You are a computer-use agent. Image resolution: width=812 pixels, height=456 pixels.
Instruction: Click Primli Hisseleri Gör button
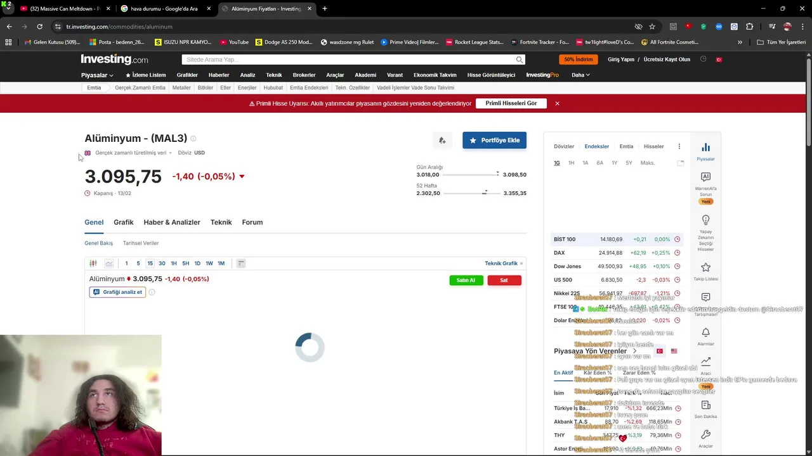pos(511,103)
